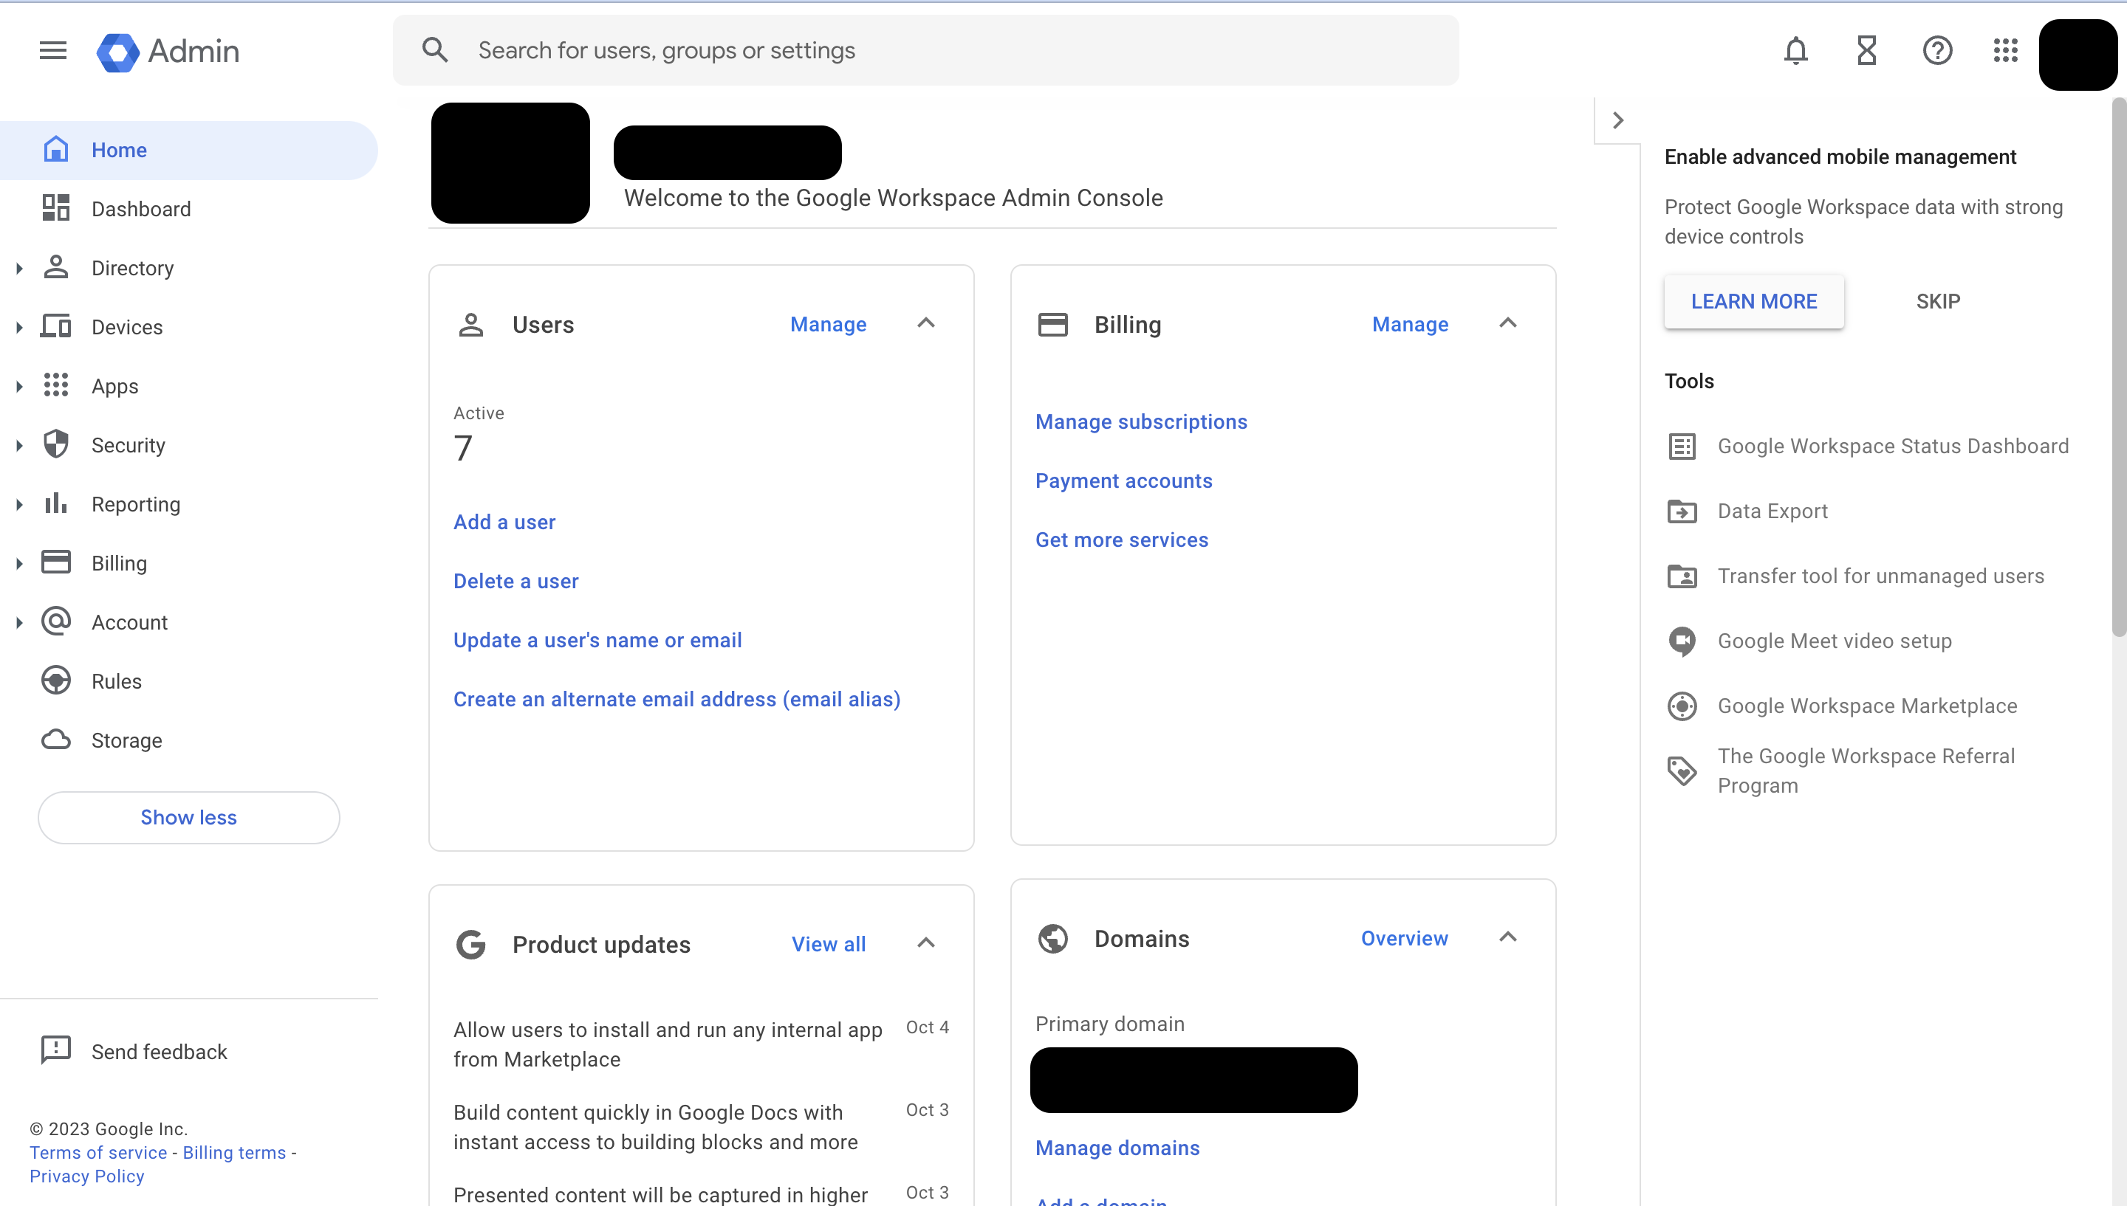Expand the Apps tree arrow

pos(19,386)
